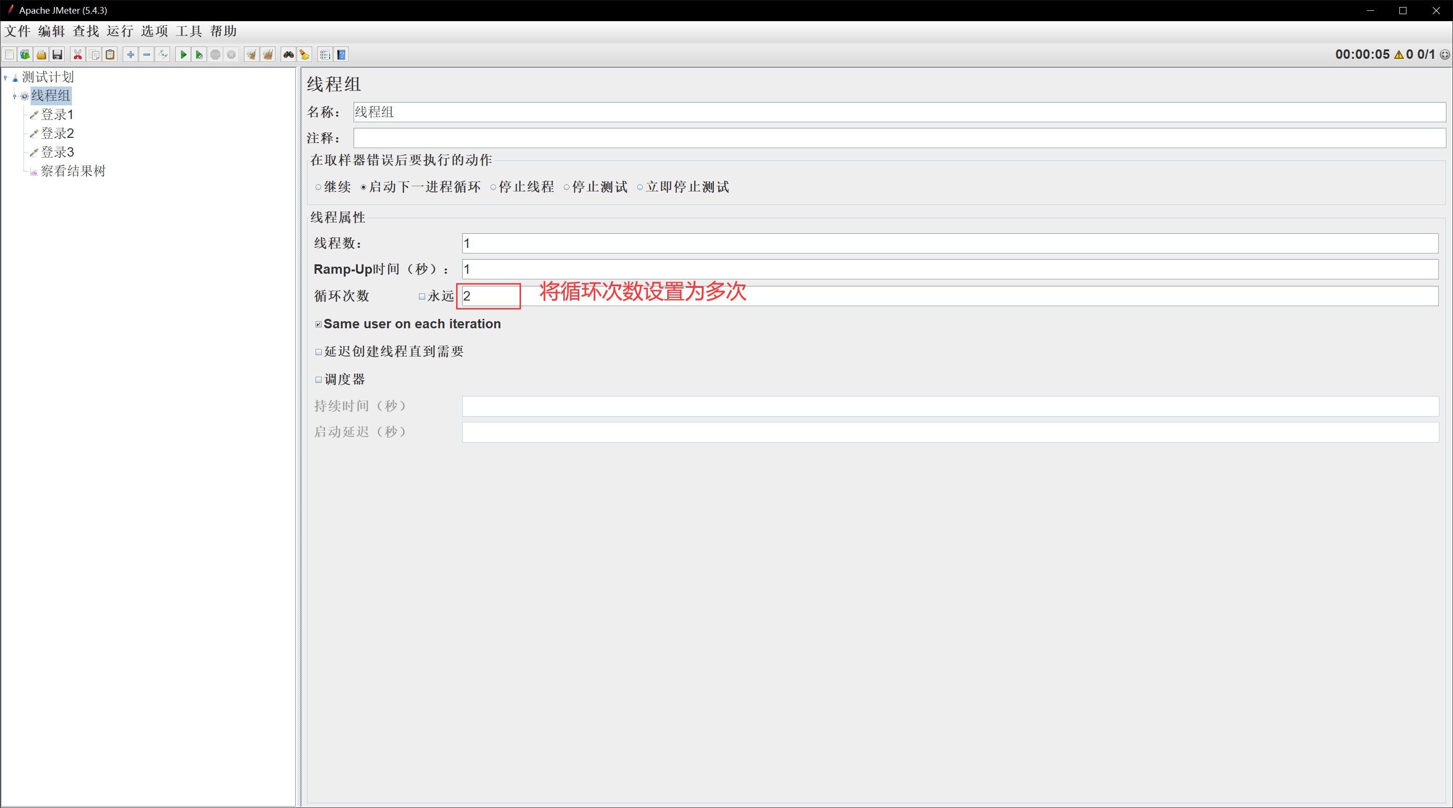This screenshot has height=808, width=1453.
Task: Open the 运行 menu
Action: point(119,31)
